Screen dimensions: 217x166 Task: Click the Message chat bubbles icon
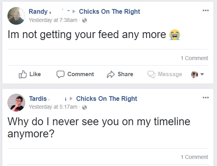[151, 75]
